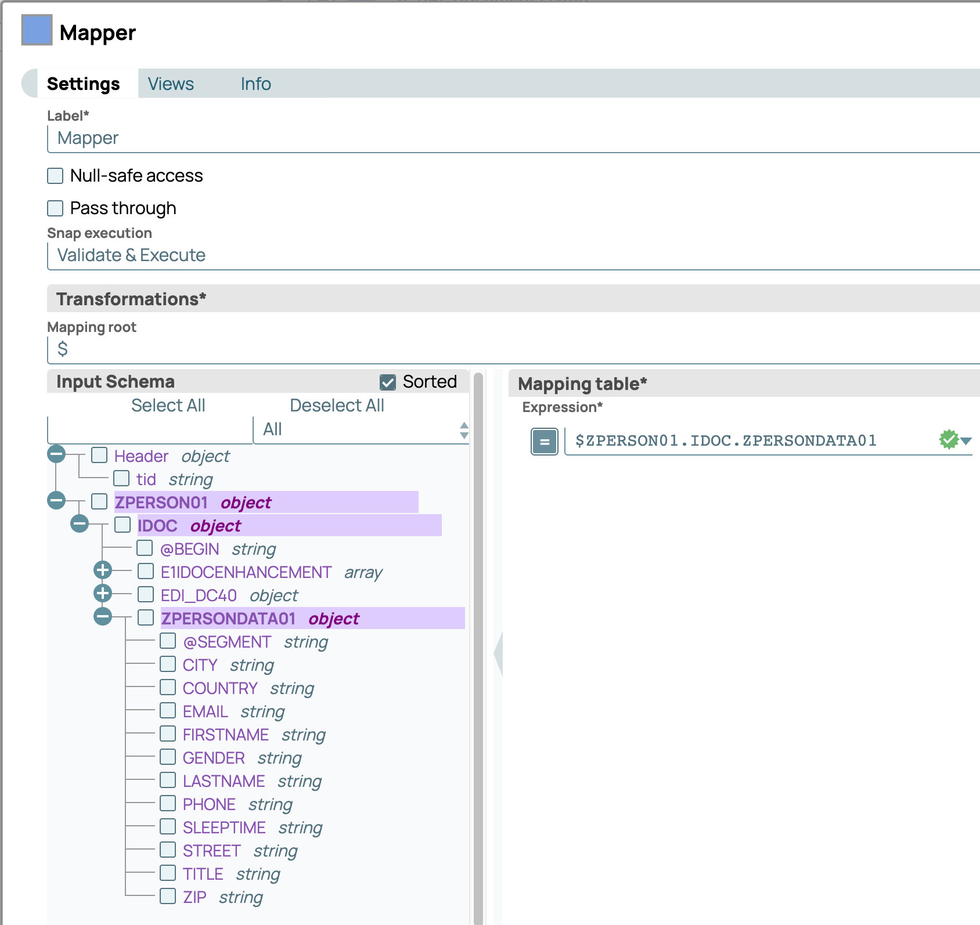This screenshot has width=980, height=925.
Task: Expand the E1IDOCENHANCEMENT array node
Action: pyautogui.click(x=103, y=570)
